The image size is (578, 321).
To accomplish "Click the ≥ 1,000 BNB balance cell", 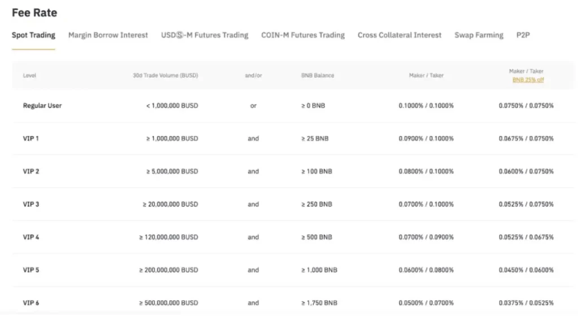I will pyautogui.click(x=319, y=270).
